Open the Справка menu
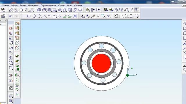The width and height of the screenshot is (186, 104). 78,5
